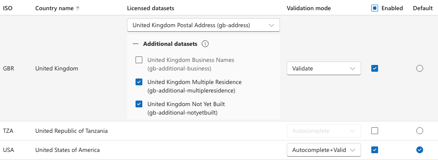
Task: Click the TZA ISO code cell
Action: (x=8, y=131)
